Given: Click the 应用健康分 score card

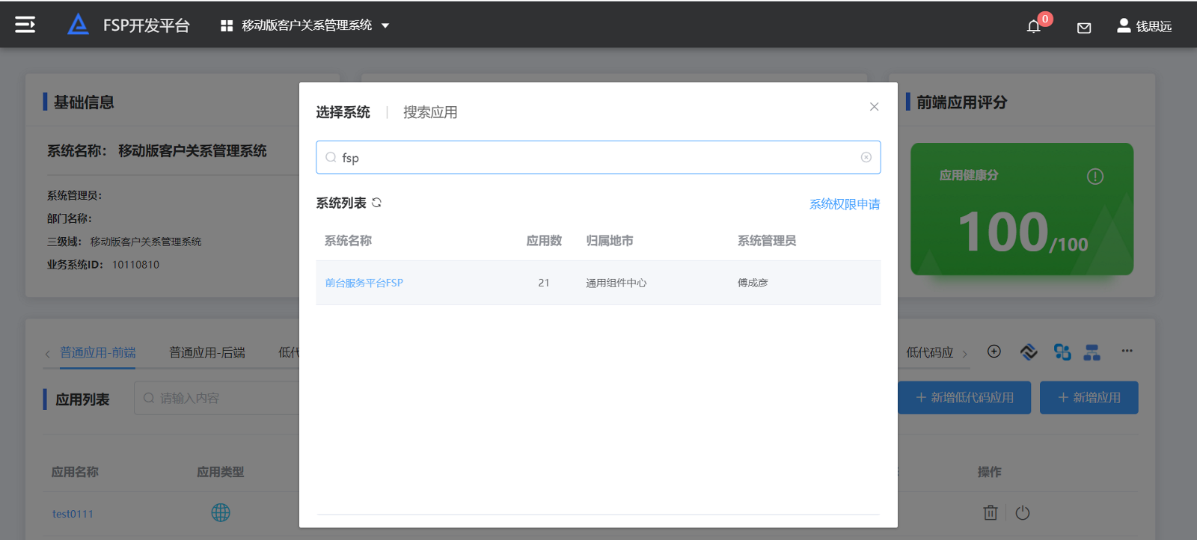Looking at the screenshot, I should tap(1022, 209).
